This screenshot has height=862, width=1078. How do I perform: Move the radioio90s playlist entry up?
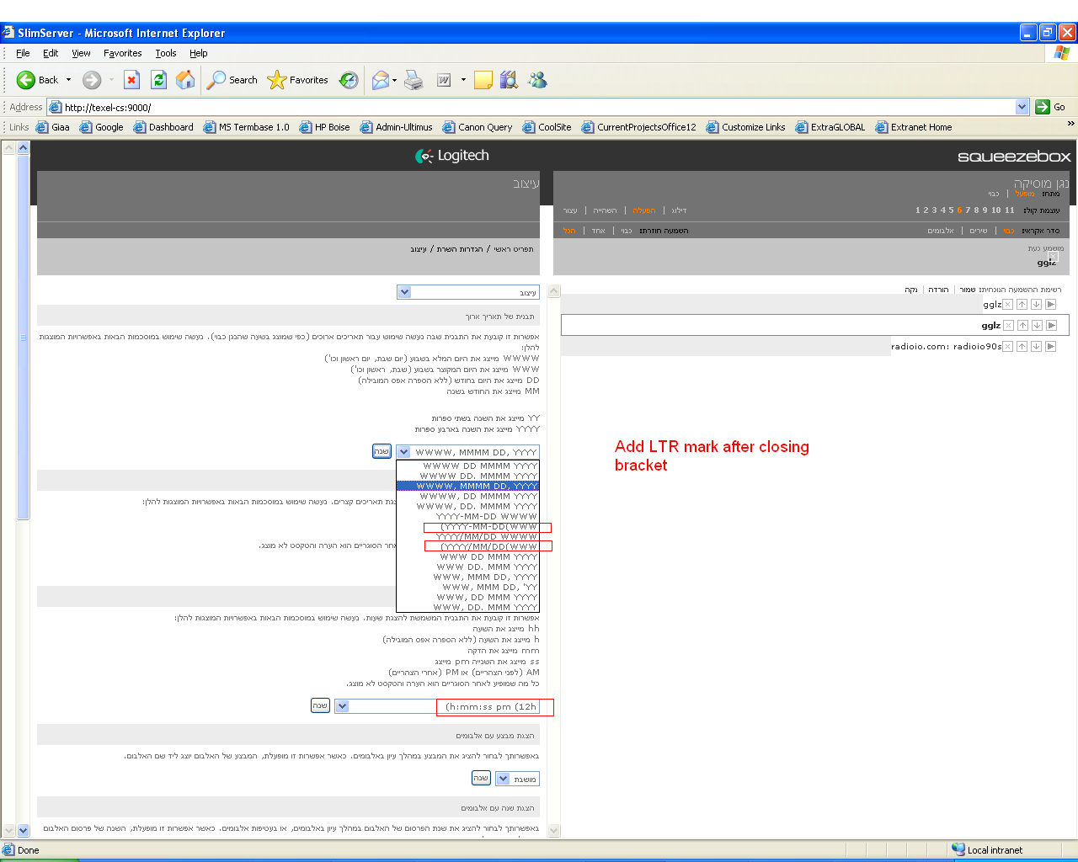pyautogui.click(x=1022, y=346)
